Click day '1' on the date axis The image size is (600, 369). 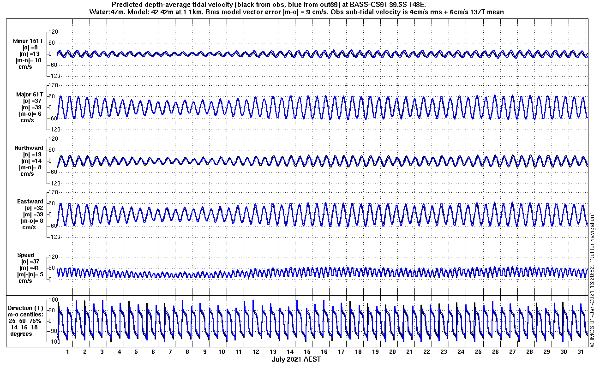click(68, 352)
